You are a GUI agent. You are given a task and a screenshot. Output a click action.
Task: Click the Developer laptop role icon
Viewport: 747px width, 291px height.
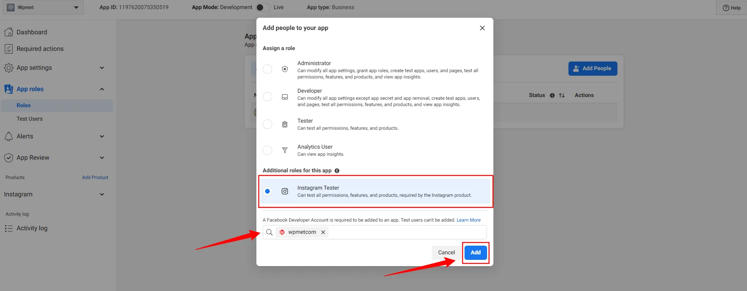coord(285,97)
